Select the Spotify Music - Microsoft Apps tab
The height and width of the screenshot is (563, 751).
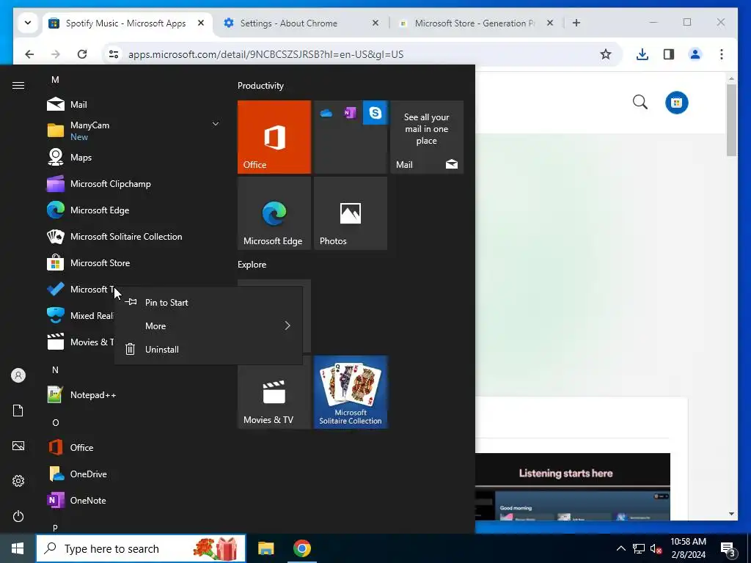click(x=125, y=23)
